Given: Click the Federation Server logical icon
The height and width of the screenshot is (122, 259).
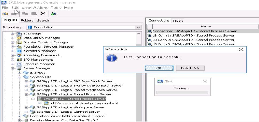Looking at the screenshot, I should coord(26,116).
